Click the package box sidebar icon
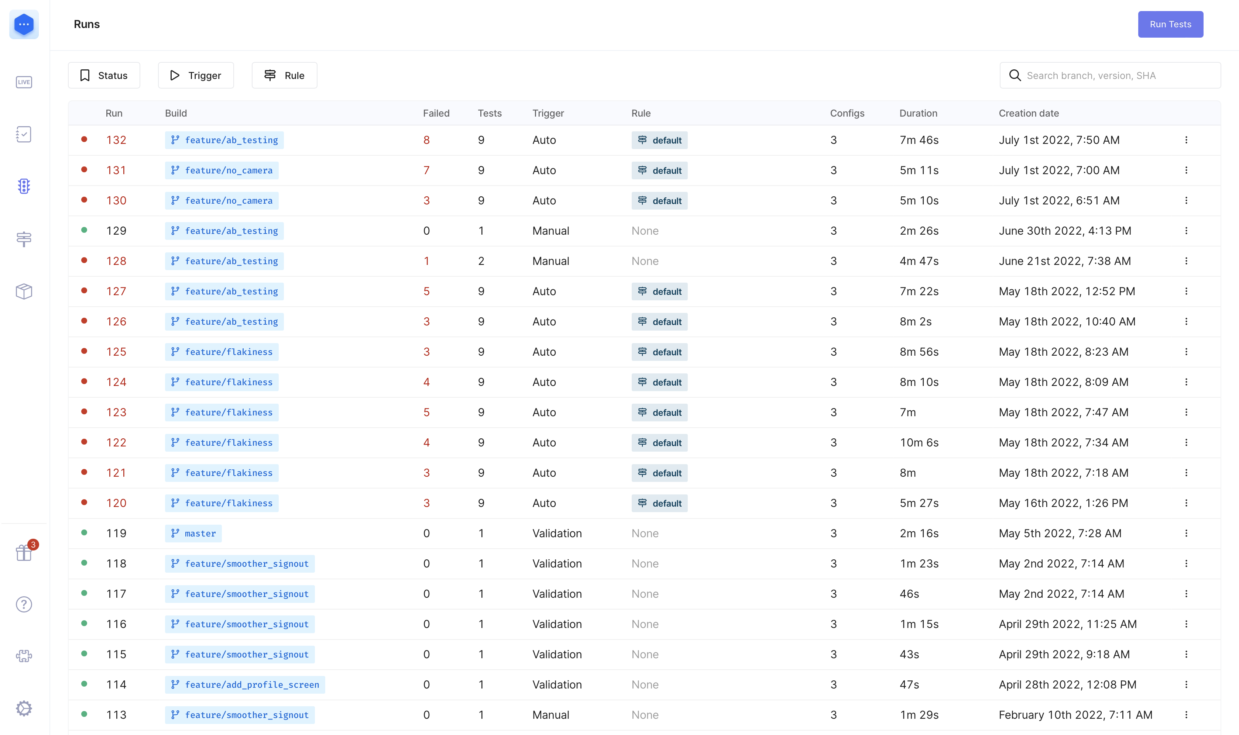Image resolution: width=1239 pixels, height=735 pixels. (x=24, y=291)
